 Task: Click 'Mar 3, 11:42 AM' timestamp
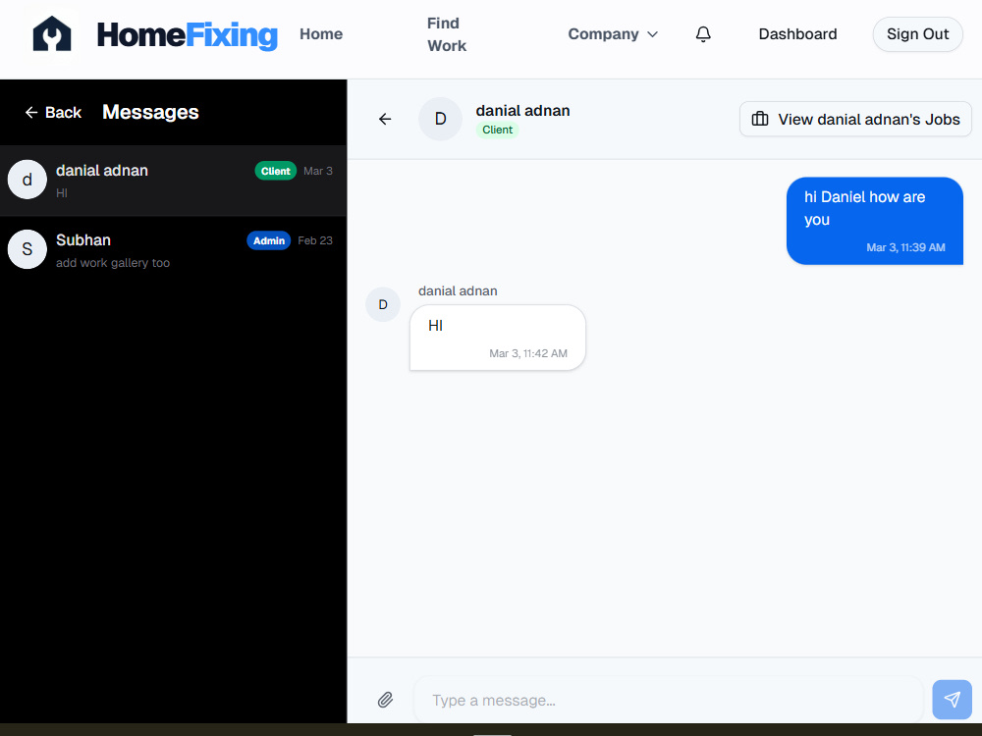click(528, 353)
